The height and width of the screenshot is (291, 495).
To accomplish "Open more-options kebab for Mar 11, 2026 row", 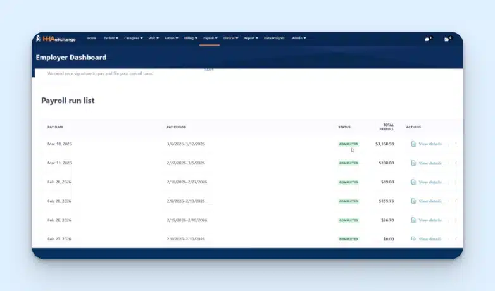I will click(456, 163).
